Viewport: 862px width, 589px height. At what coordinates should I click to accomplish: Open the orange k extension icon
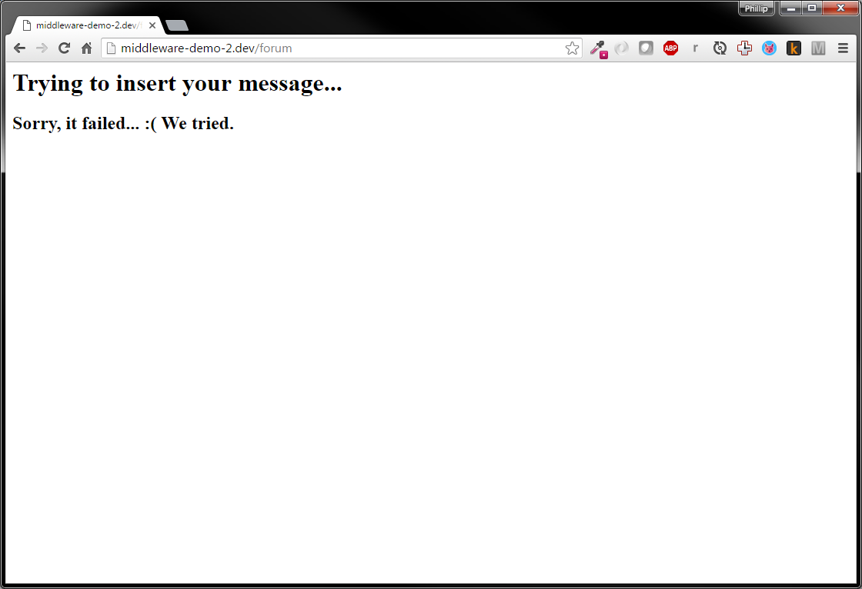coord(794,48)
